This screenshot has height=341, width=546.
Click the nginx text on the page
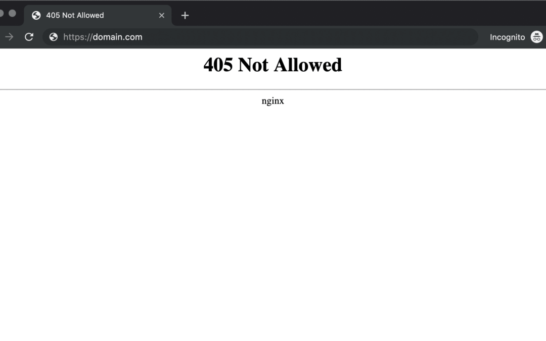pyautogui.click(x=272, y=101)
